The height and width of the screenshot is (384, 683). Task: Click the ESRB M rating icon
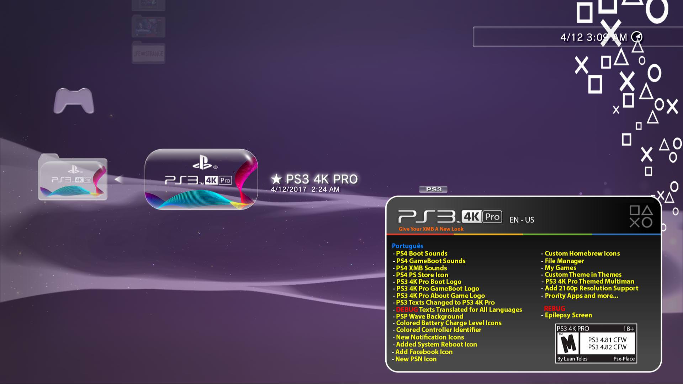[568, 344]
